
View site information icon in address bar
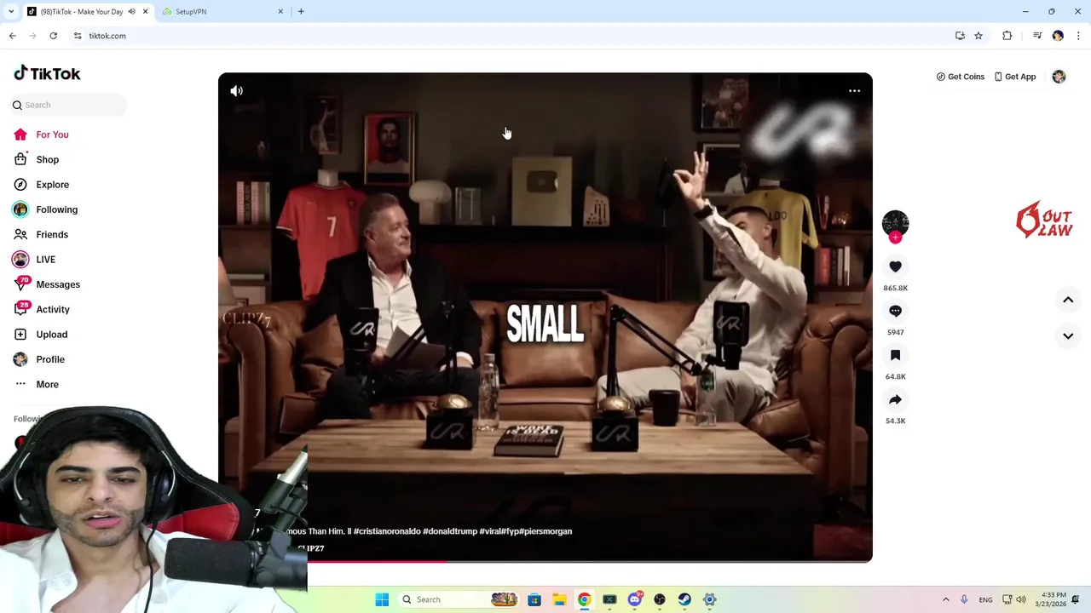pos(78,36)
